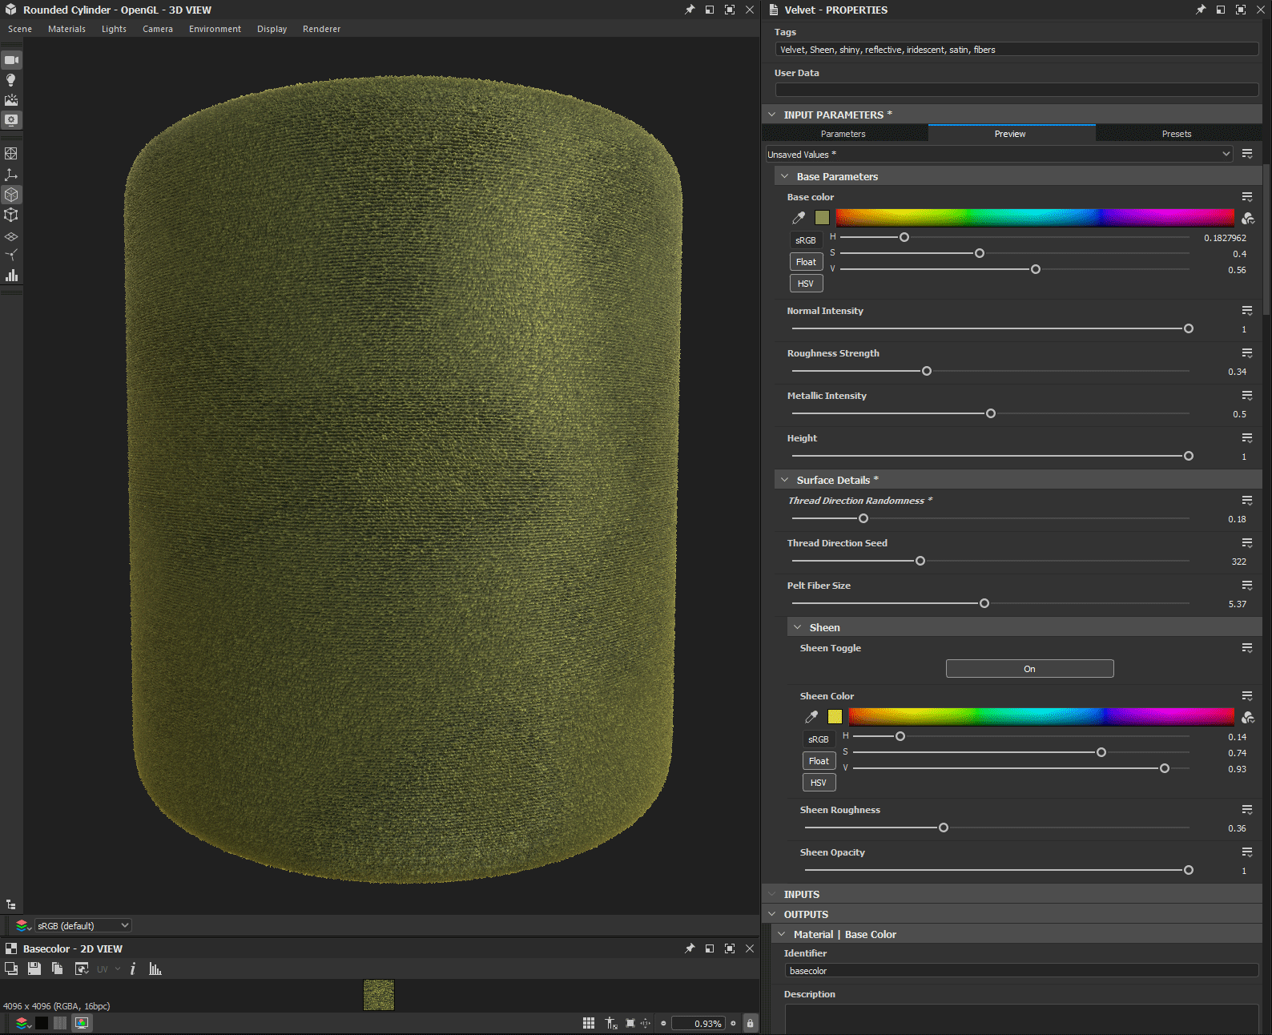Select sRGB mode for Base color
The image size is (1272, 1035).
tap(806, 240)
